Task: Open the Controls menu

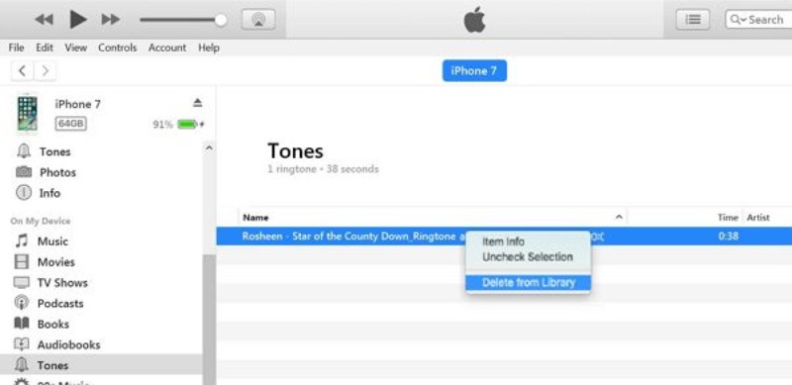Action: point(118,48)
